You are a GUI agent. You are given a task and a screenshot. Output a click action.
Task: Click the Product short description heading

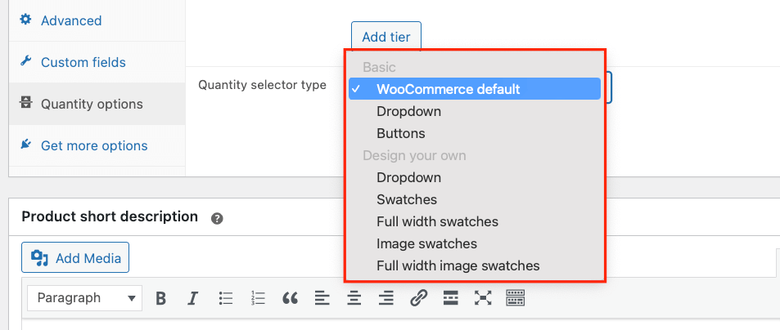(x=110, y=216)
